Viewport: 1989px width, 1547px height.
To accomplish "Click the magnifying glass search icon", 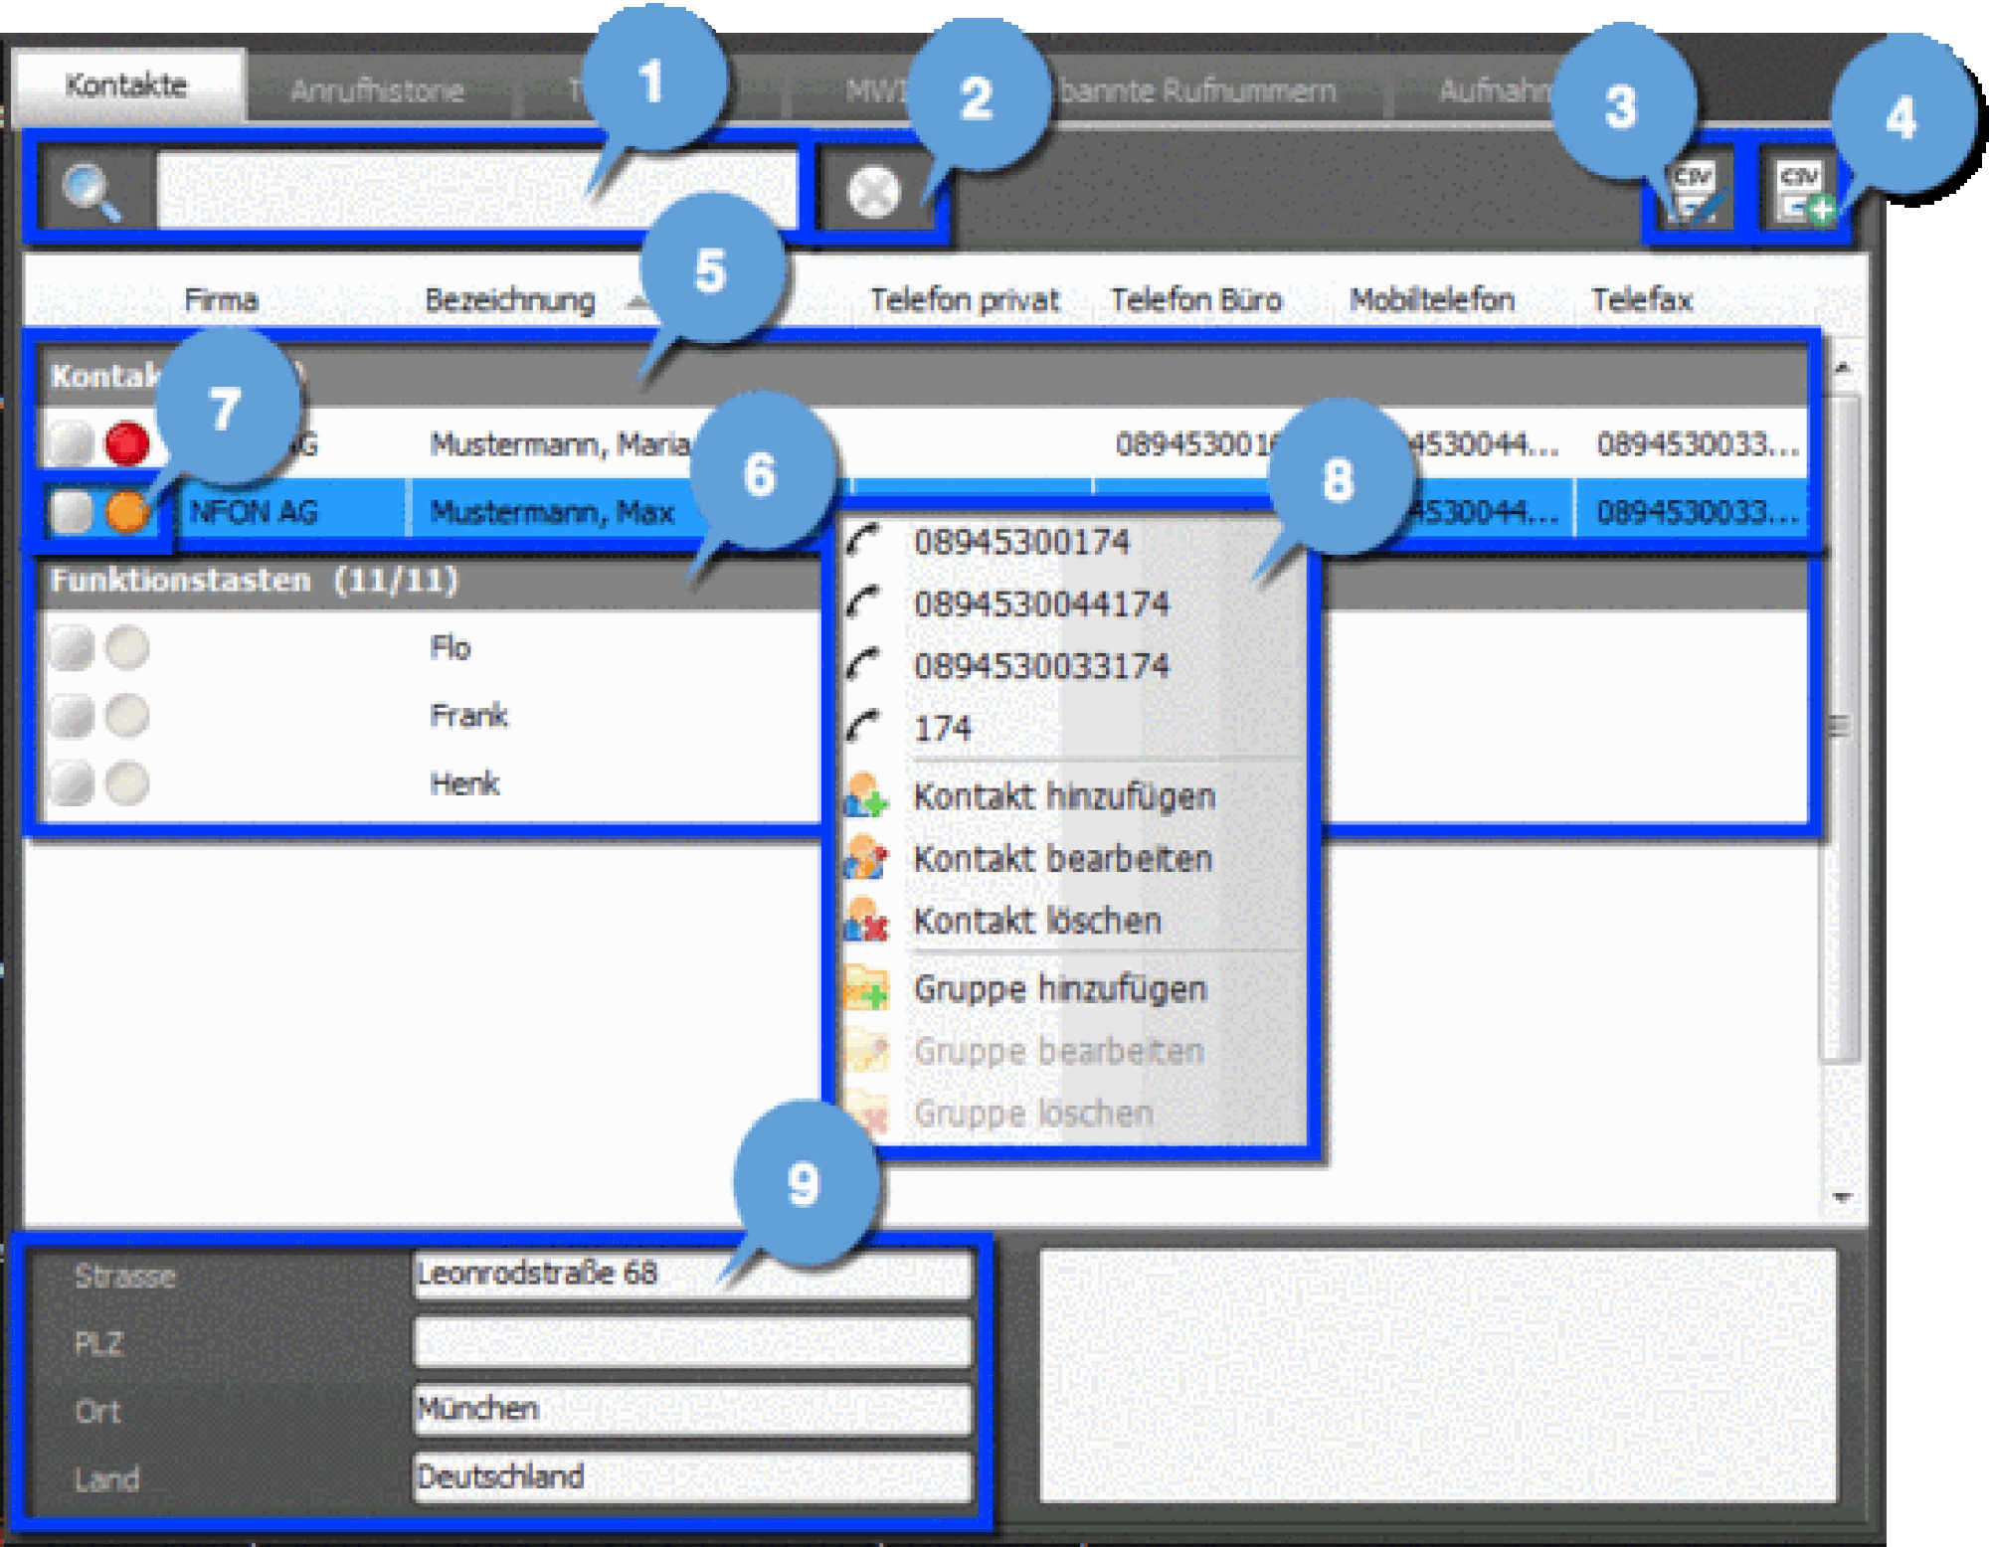I will (x=91, y=191).
